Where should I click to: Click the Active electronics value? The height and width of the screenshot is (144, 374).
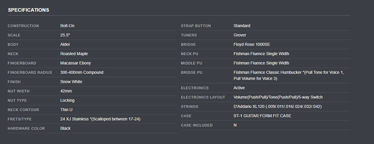pos(239,88)
